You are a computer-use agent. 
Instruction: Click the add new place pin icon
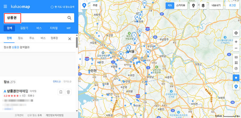pos(236,87)
